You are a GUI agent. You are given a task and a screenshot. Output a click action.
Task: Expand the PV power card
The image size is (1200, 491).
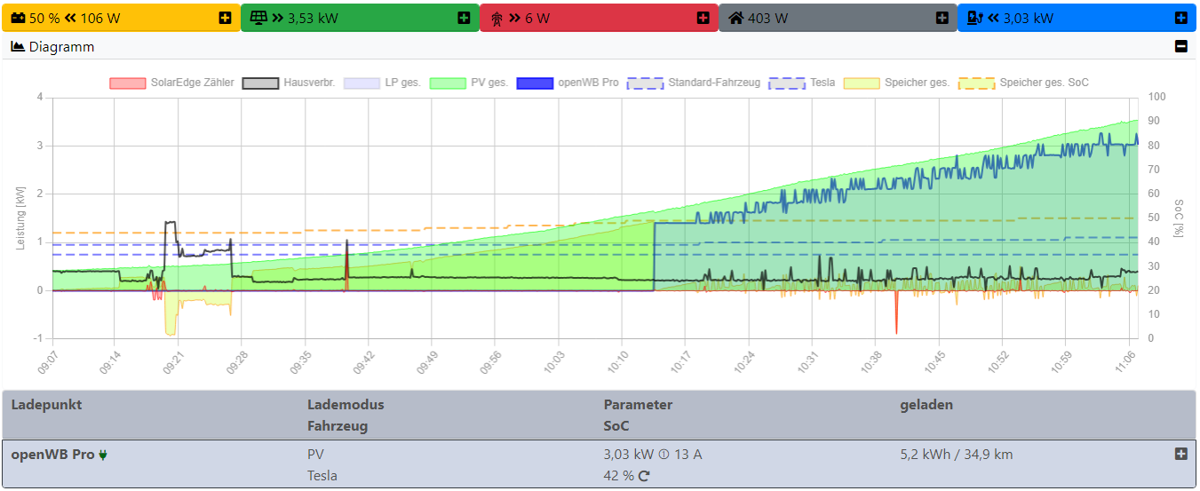pyautogui.click(x=464, y=18)
